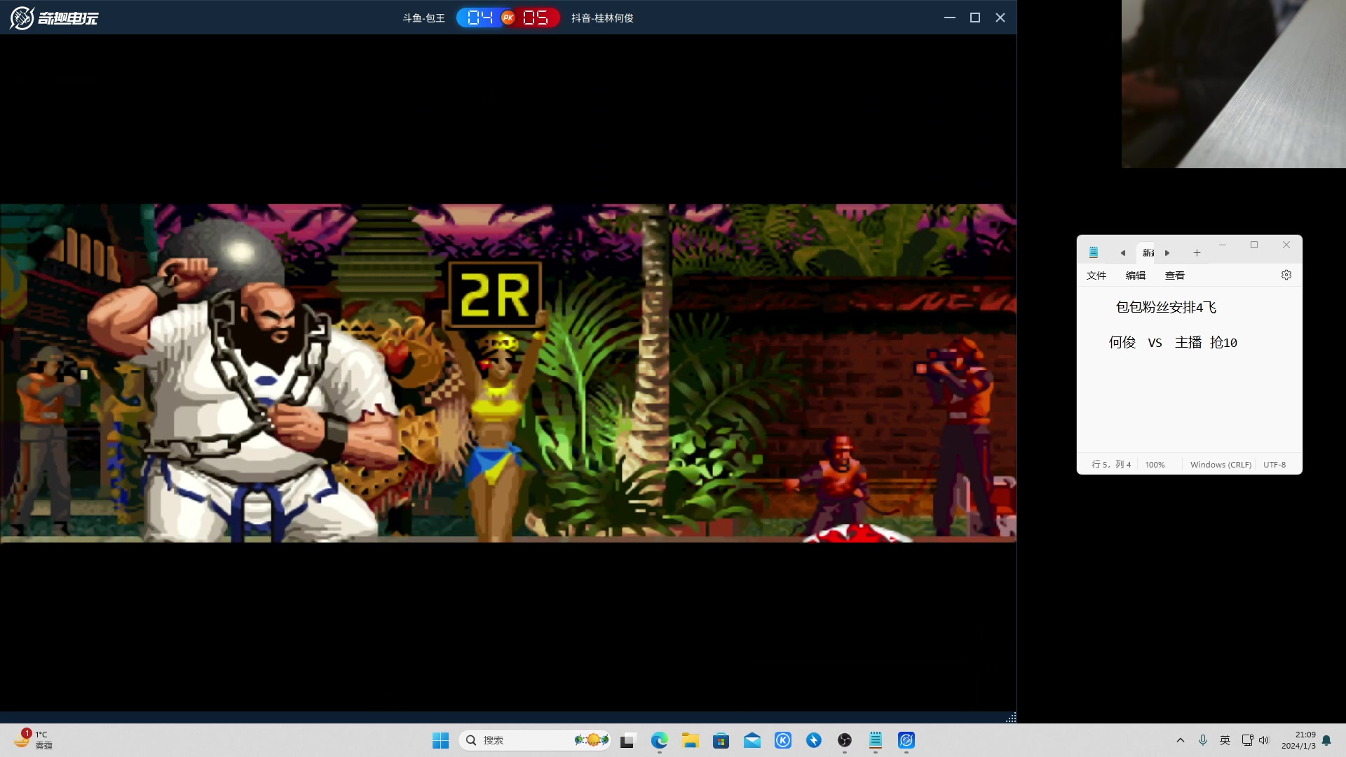Screen dimensions: 1346x757
Task: Place cursor in text line 包包粉丝安排4飞
Action: 1166,307
